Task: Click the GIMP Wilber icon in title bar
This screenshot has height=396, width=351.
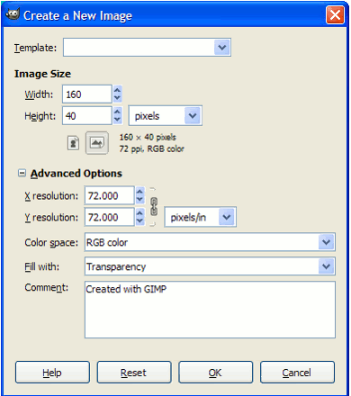Action: (13, 14)
